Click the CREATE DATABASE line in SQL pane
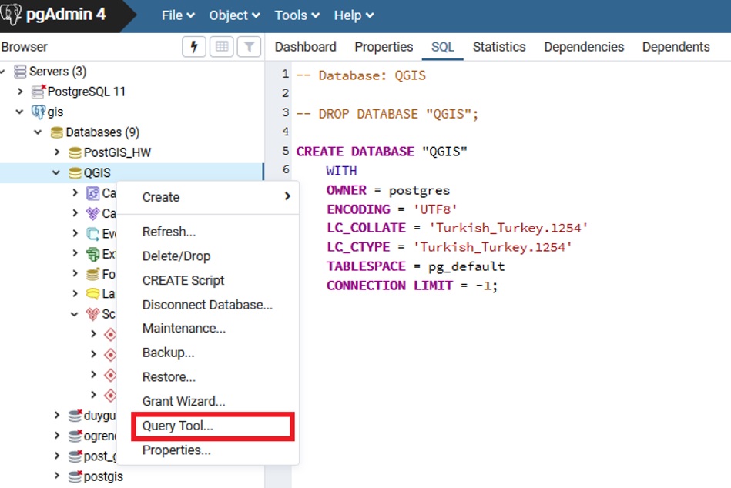731x488 pixels. coord(381,152)
